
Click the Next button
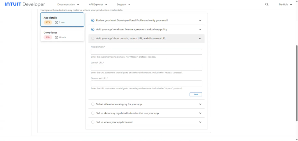tap(196, 94)
